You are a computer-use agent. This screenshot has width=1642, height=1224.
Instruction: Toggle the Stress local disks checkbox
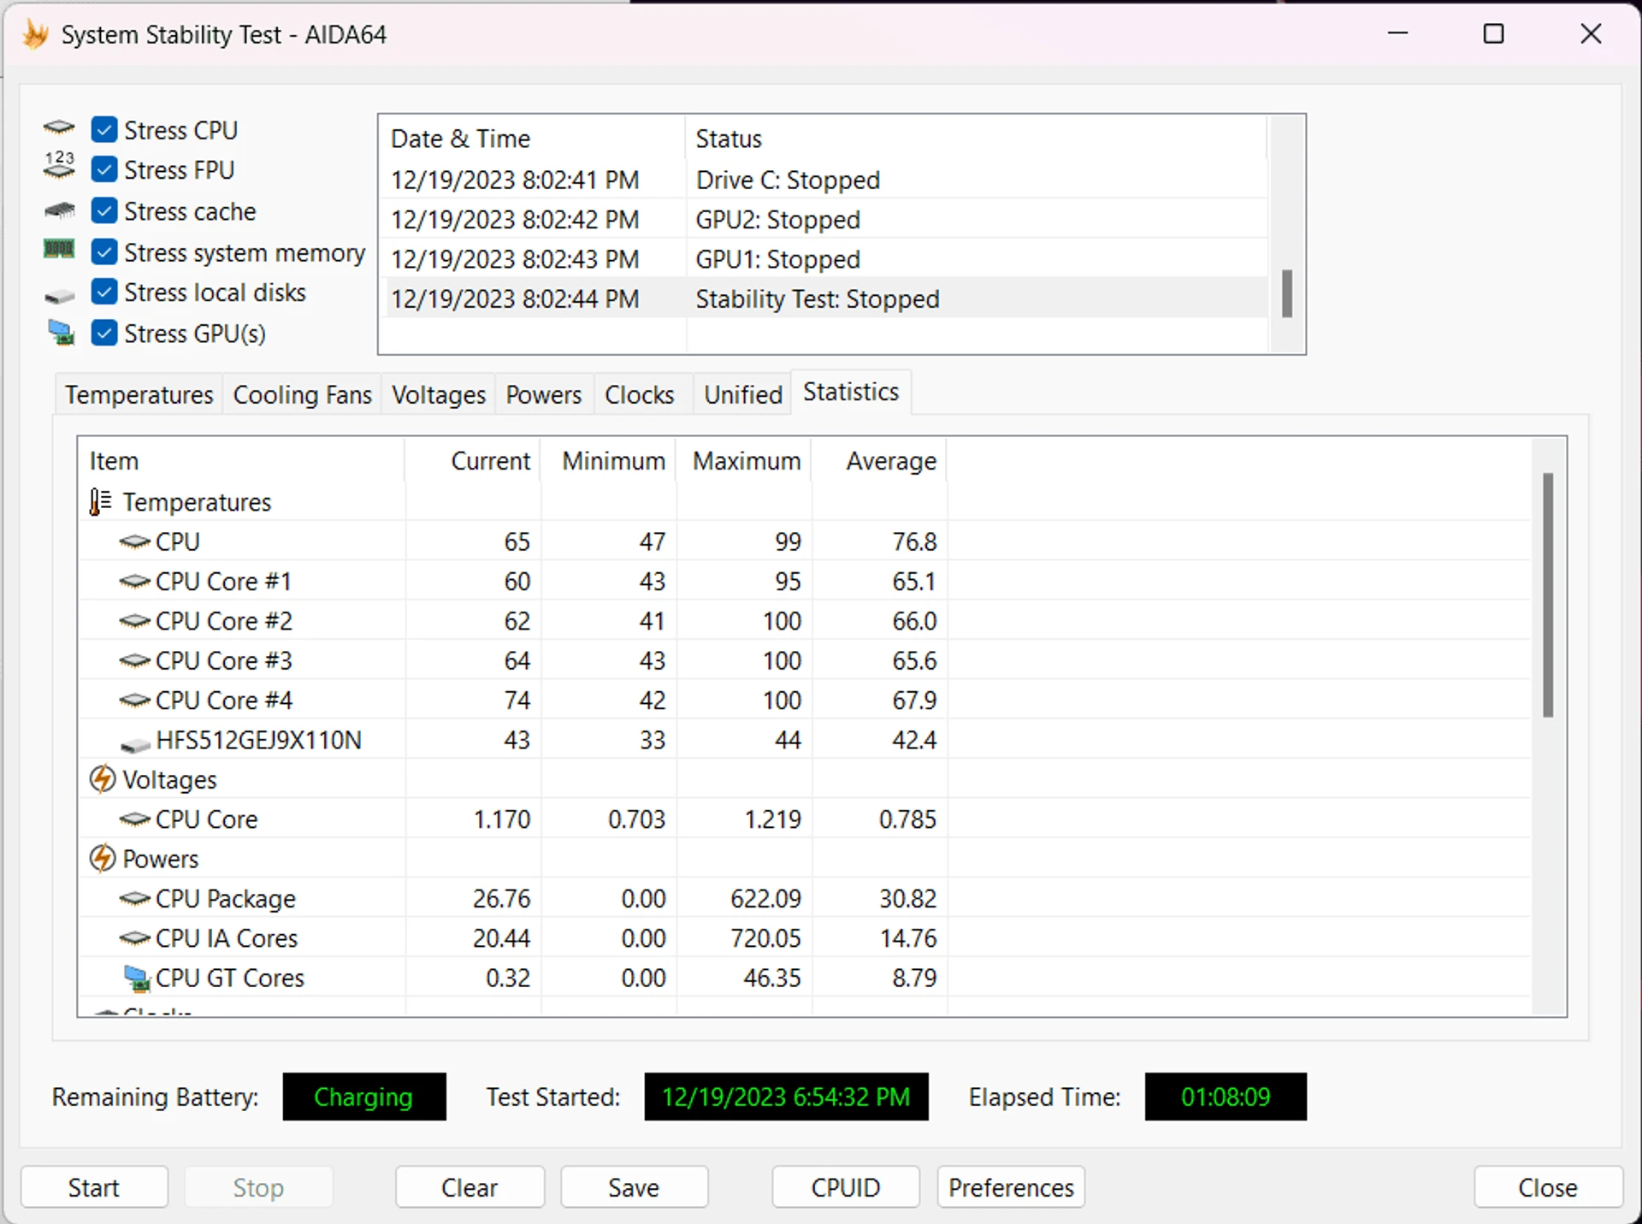(104, 292)
